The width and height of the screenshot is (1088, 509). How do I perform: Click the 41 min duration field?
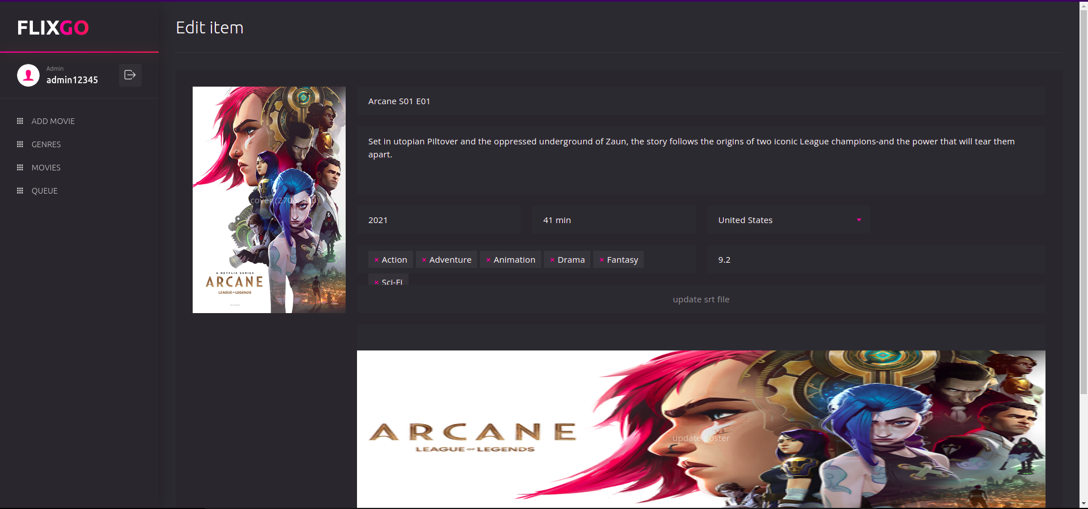(x=614, y=220)
